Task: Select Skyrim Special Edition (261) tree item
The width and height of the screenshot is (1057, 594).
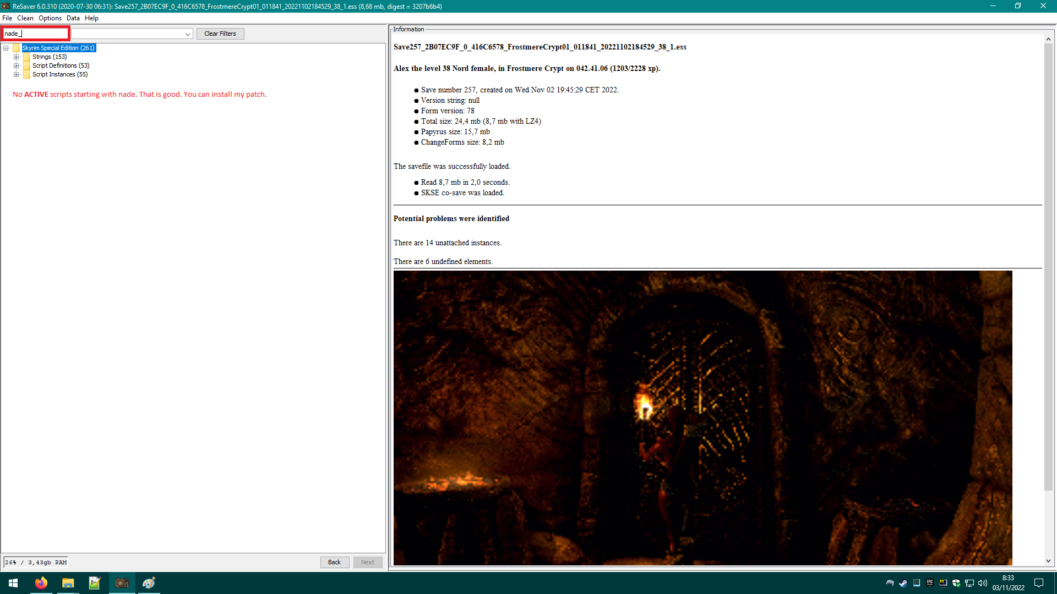Action: [58, 48]
